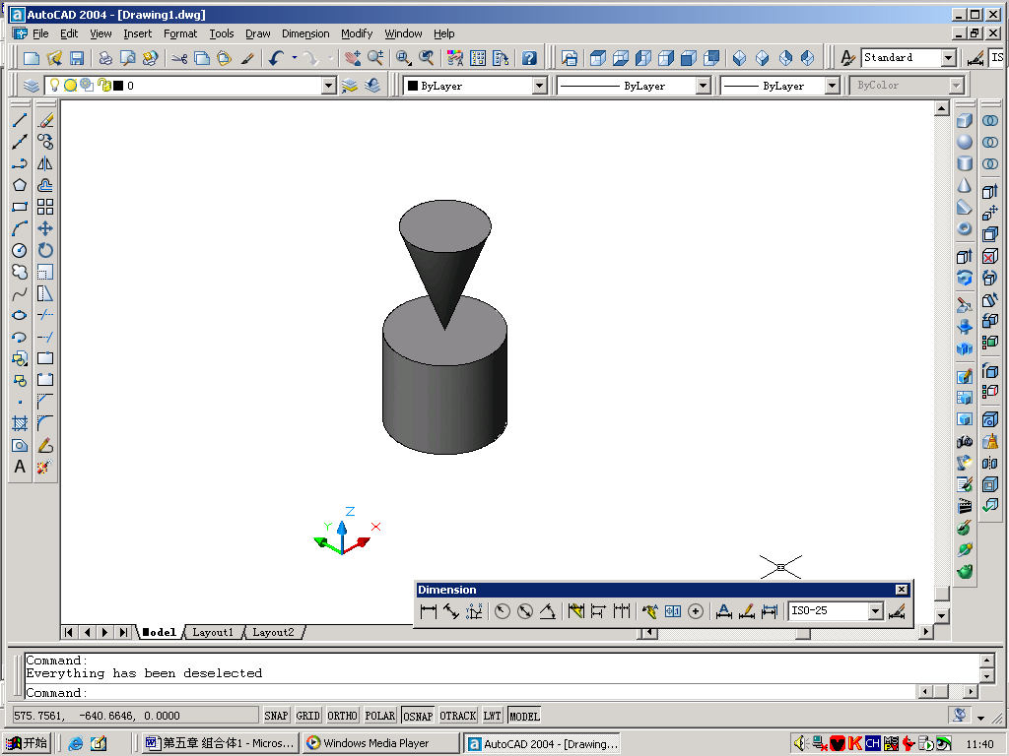Viewport: 1009px width, 756px height.
Task: Toggle GRID display in status bar
Action: 307,716
